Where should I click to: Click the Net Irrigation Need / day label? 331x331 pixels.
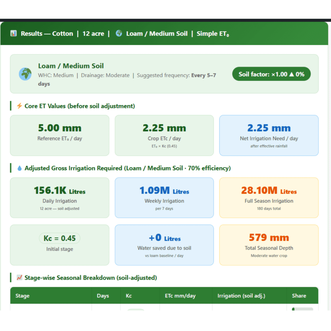coord(269,138)
